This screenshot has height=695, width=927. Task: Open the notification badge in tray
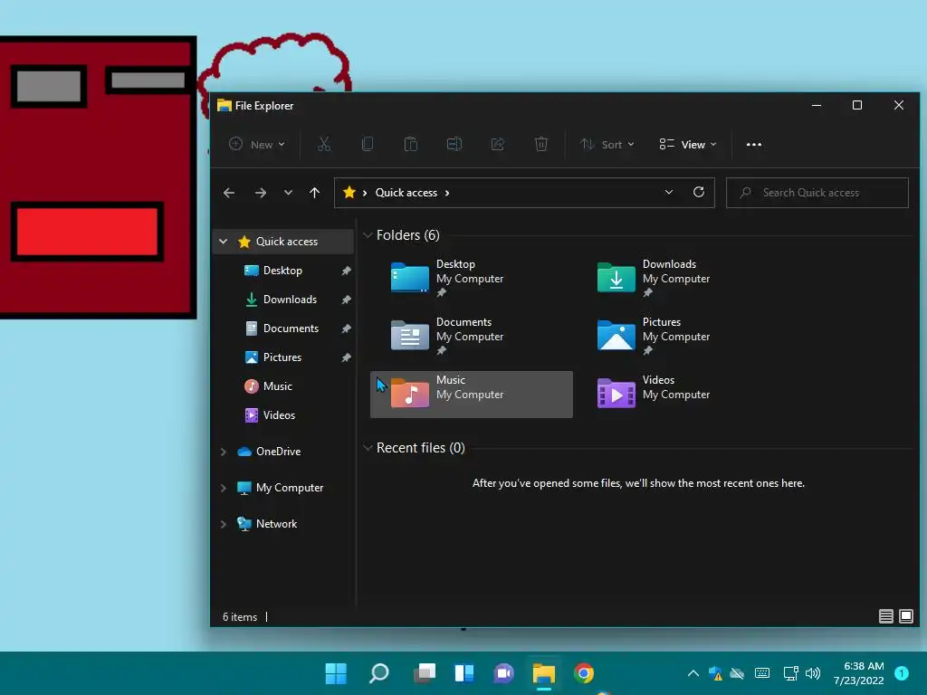pos(901,673)
